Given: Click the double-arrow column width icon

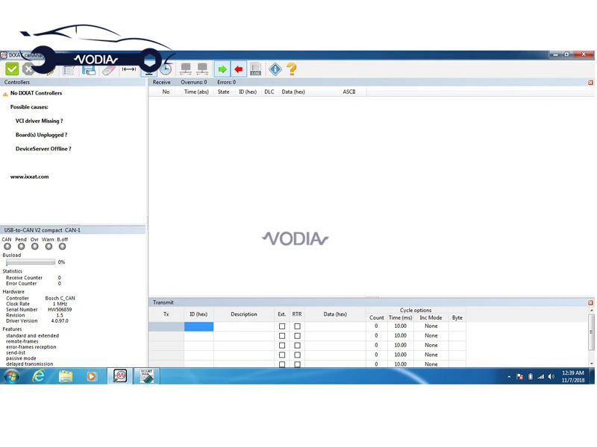Looking at the screenshot, I should pos(129,69).
